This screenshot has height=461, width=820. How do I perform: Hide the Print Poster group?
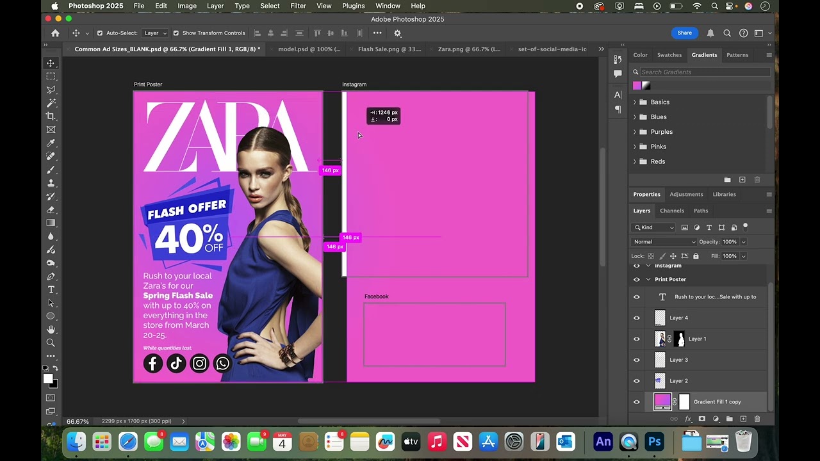(x=637, y=279)
